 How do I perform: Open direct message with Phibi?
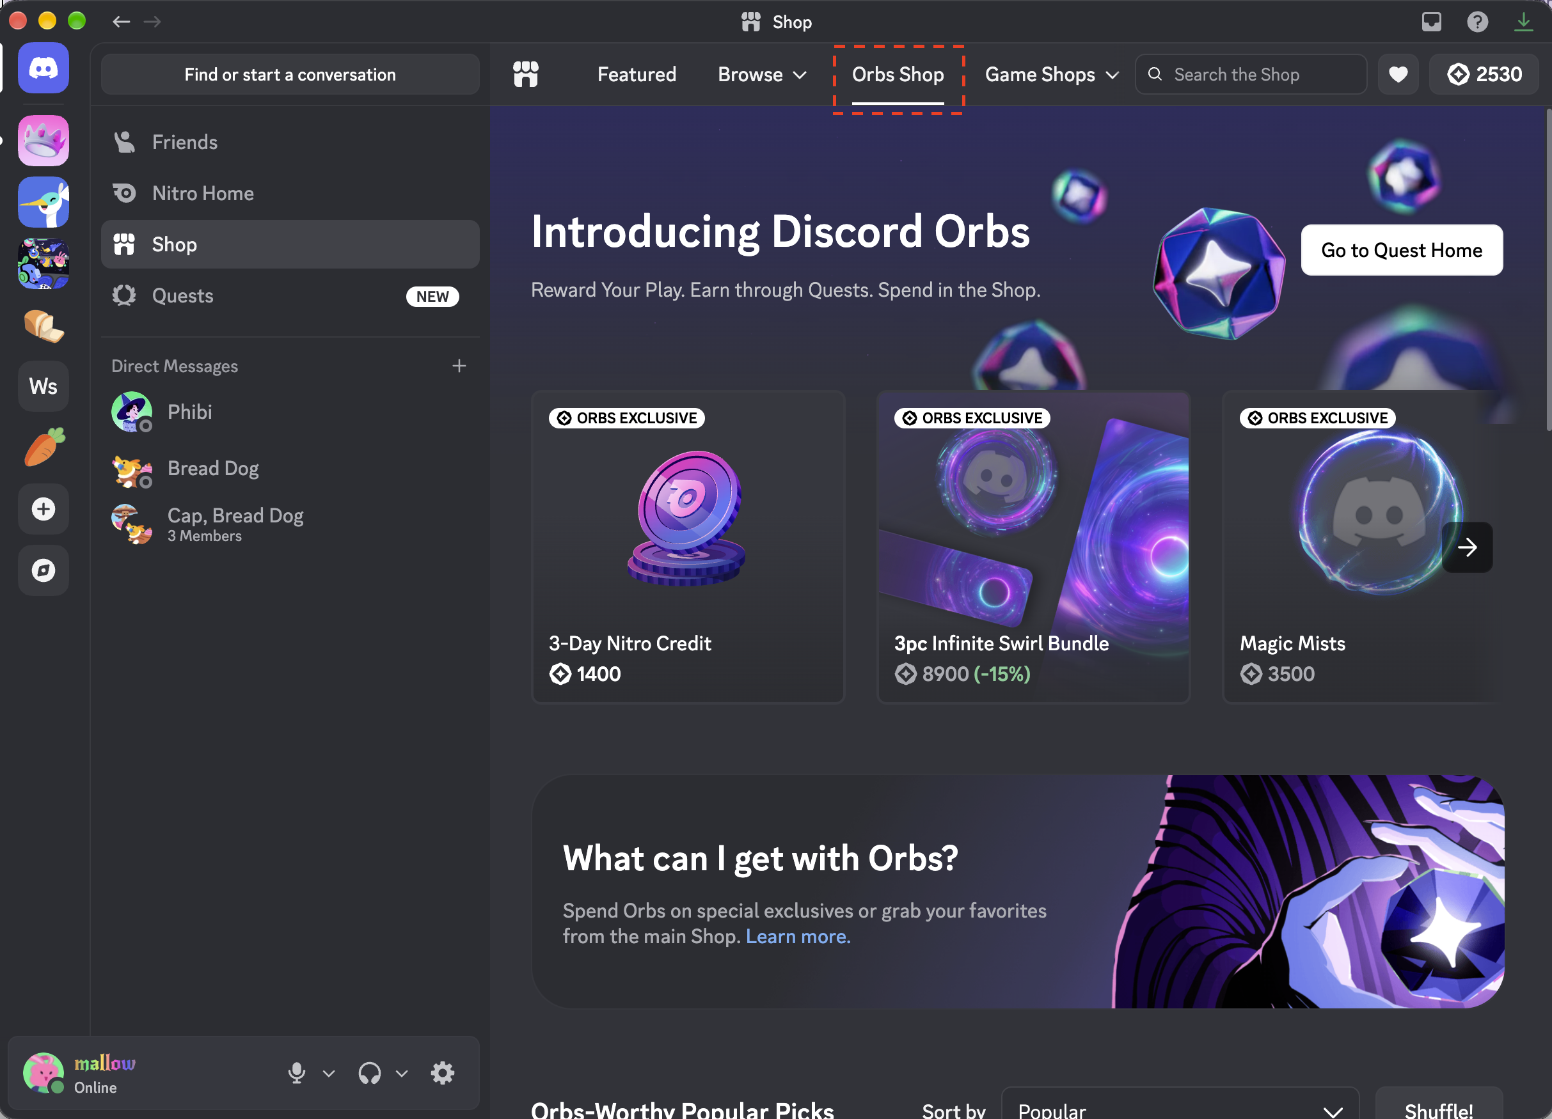[290, 412]
